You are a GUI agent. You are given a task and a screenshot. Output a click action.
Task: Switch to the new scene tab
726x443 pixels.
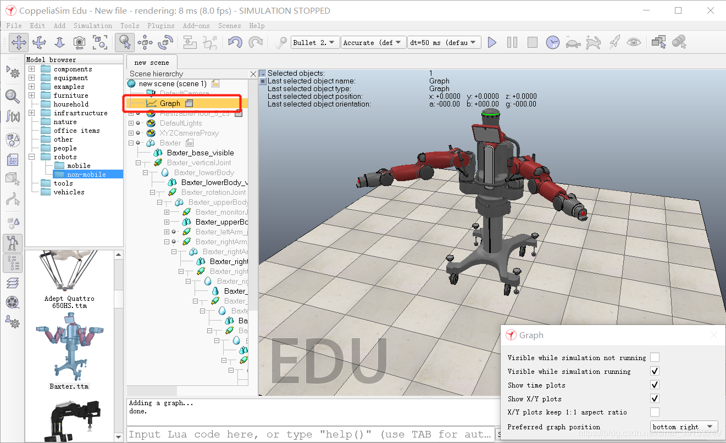[152, 63]
